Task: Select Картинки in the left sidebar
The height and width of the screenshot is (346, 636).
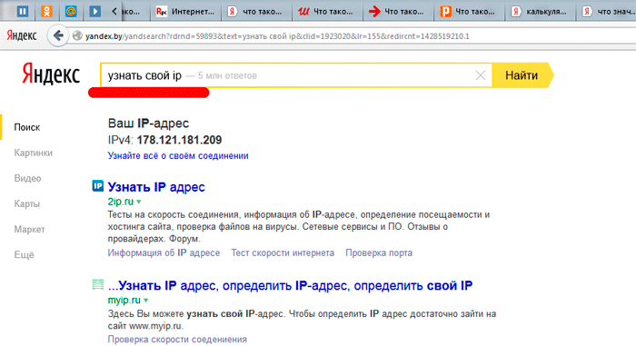Action: (34, 153)
